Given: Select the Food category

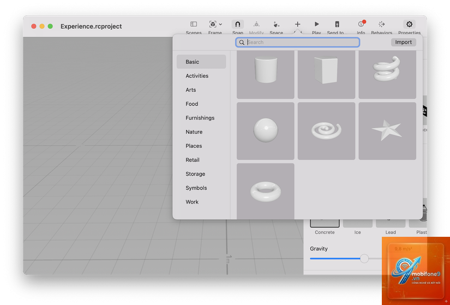Looking at the screenshot, I should pyautogui.click(x=201, y=104).
